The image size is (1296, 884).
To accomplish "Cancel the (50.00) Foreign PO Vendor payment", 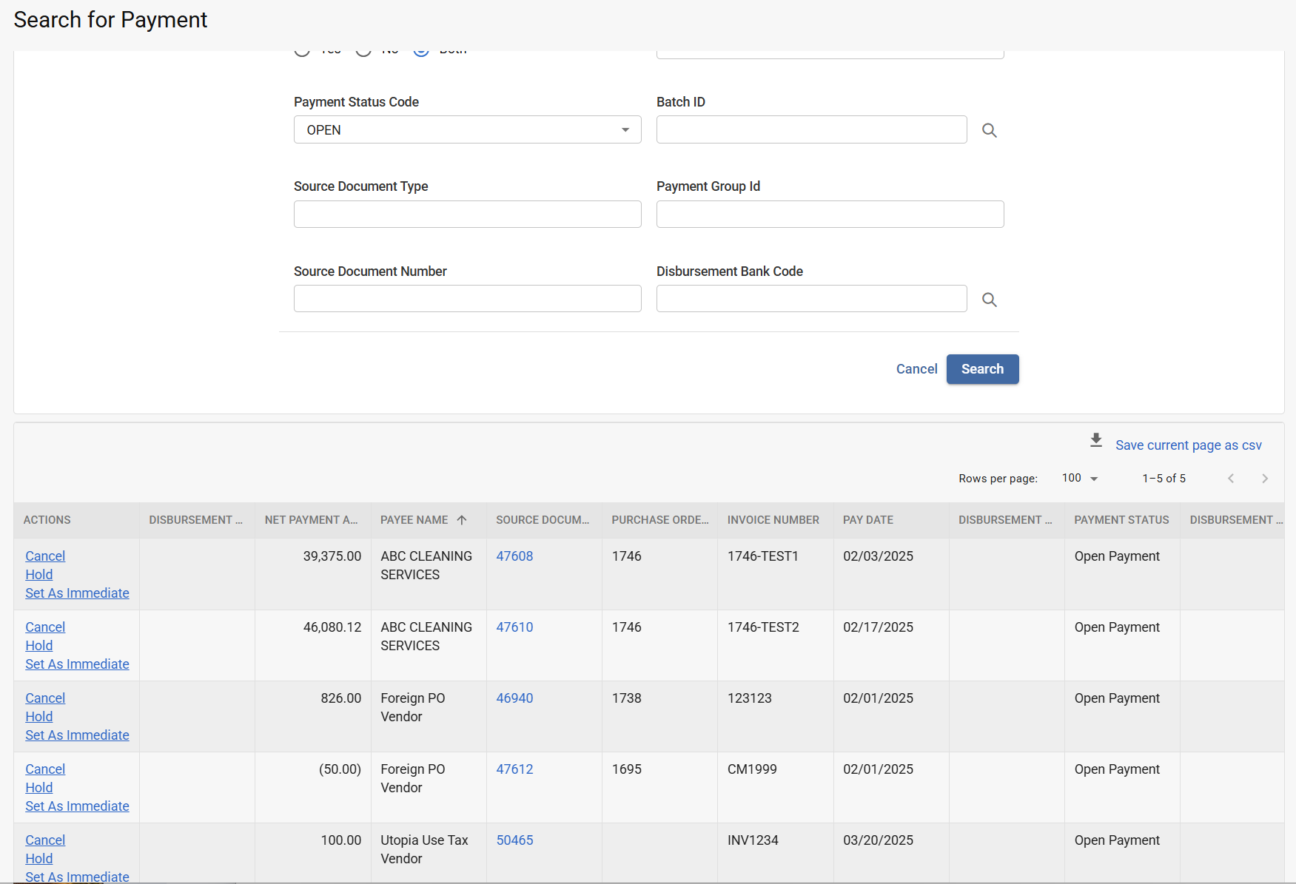I will point(45,769).
